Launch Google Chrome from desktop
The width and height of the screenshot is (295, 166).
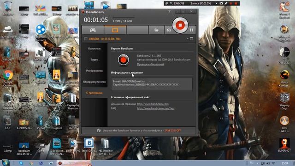point(8,78)
